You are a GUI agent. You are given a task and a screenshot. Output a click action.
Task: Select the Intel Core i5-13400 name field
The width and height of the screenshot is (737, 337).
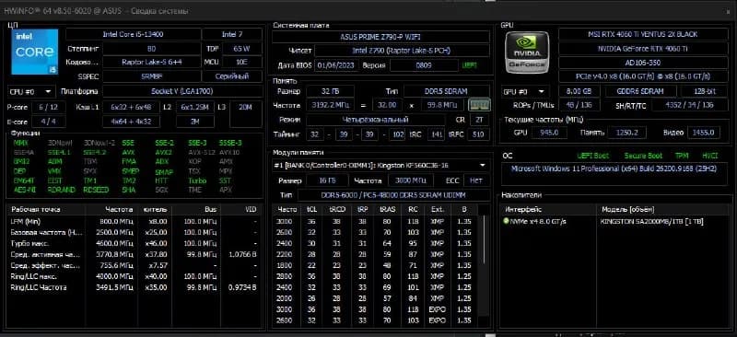coord(133,34)
